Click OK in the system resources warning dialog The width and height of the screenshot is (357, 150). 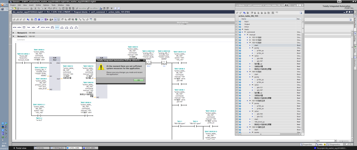[139, 80]
